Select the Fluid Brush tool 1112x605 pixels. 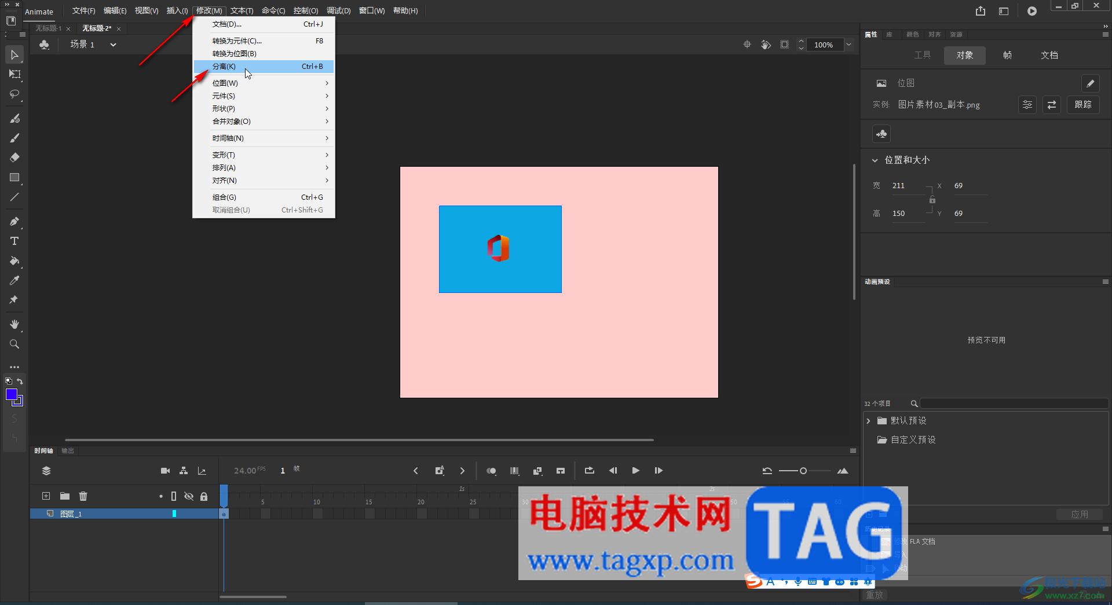point(14,118)
